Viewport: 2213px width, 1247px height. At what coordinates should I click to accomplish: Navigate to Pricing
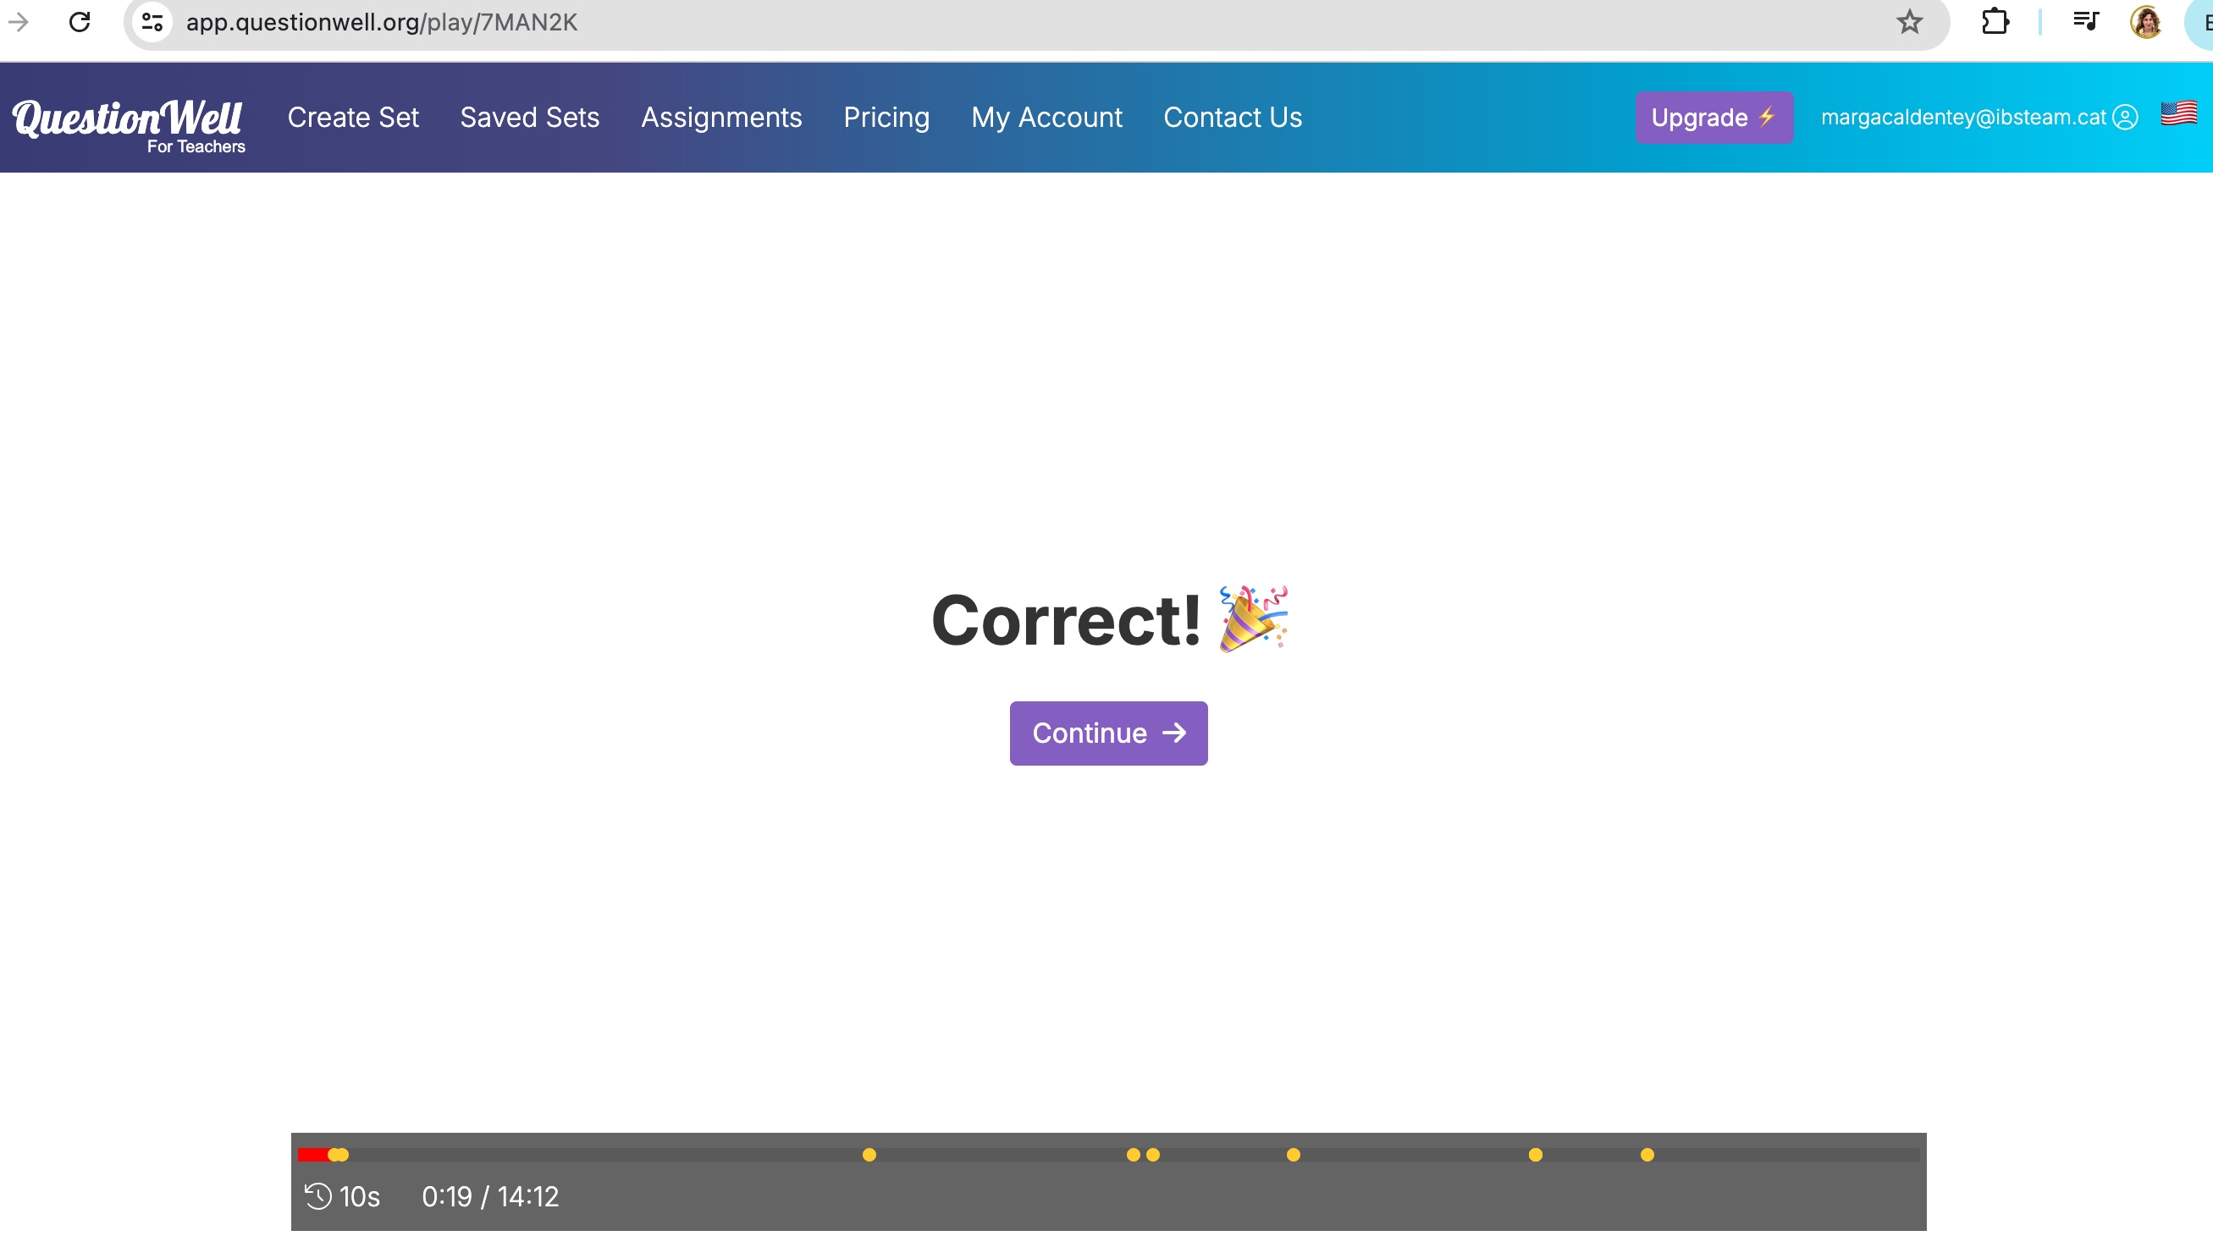886,118
